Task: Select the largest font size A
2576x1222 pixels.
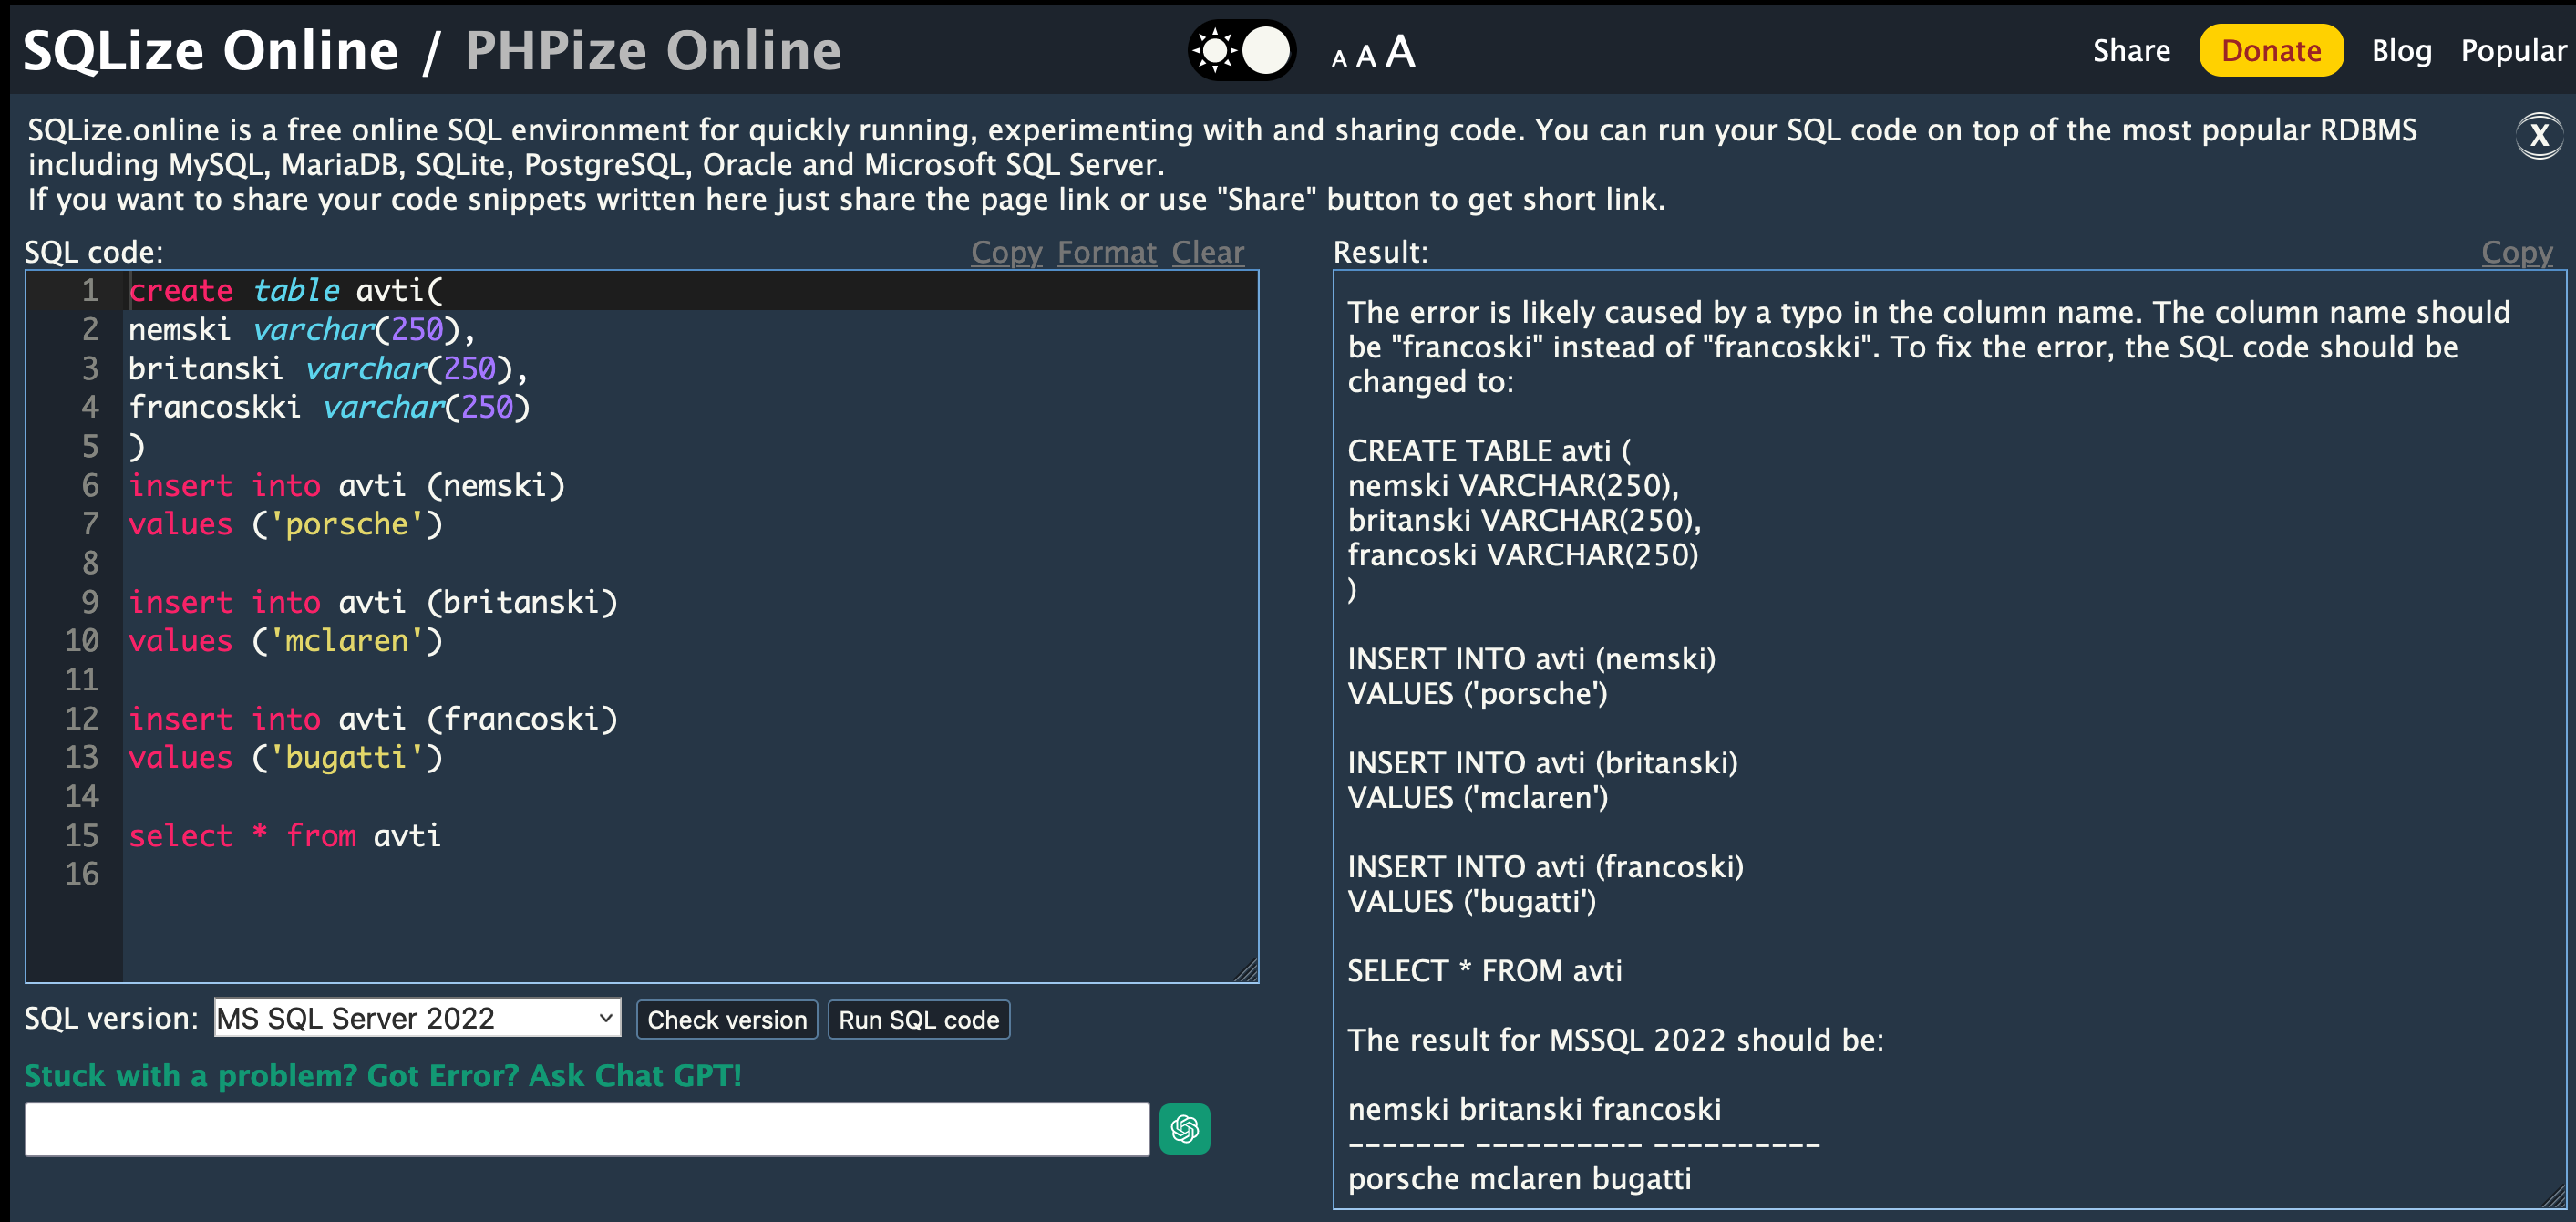Action: pos(1400,51)
